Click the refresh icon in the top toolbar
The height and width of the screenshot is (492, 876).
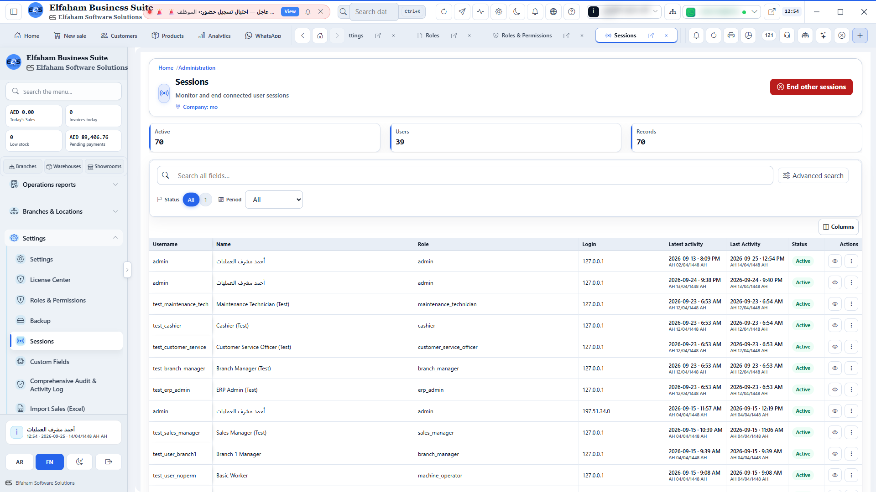click(x=444, y=12)
